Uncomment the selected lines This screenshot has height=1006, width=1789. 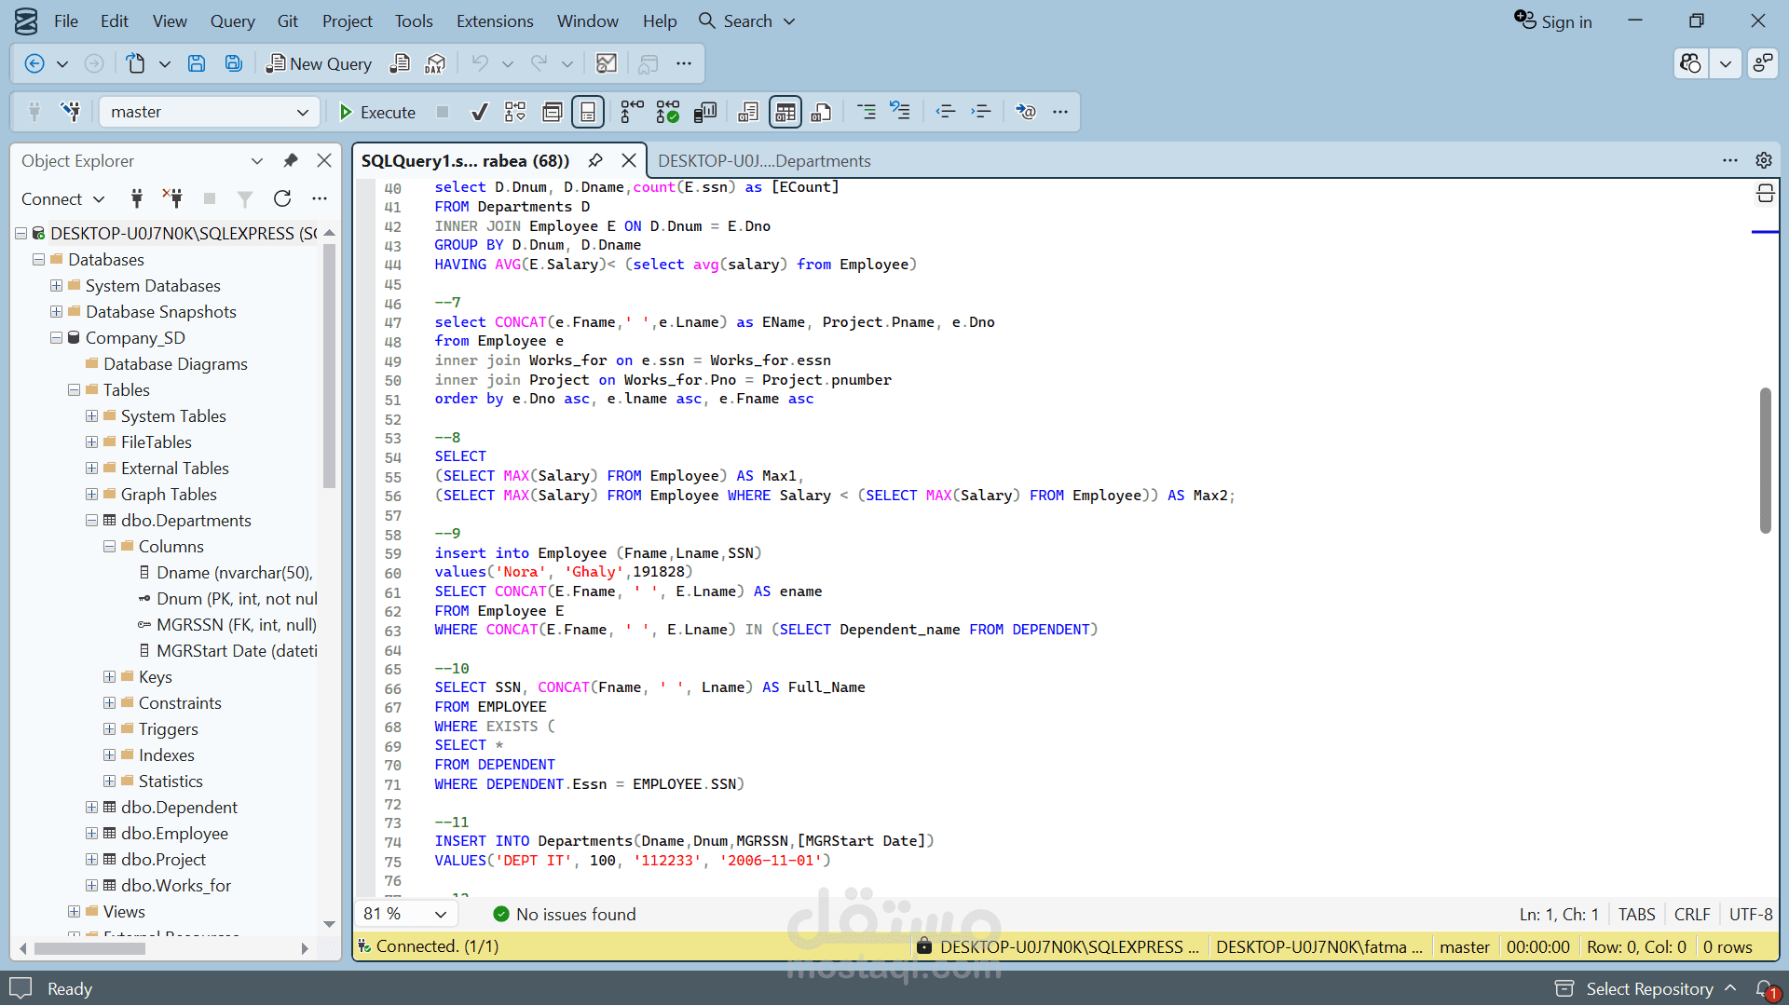coord(900,112)
